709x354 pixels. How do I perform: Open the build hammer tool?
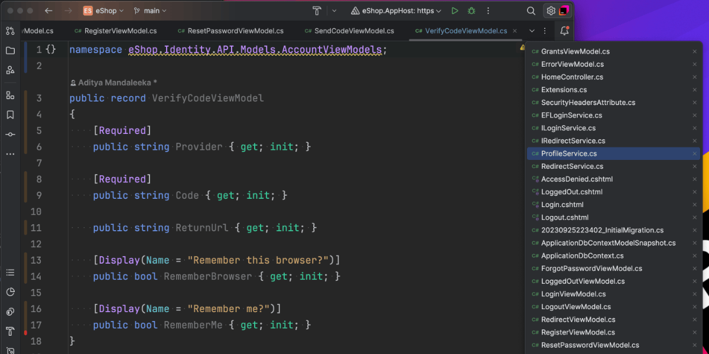tap(317, 11)
